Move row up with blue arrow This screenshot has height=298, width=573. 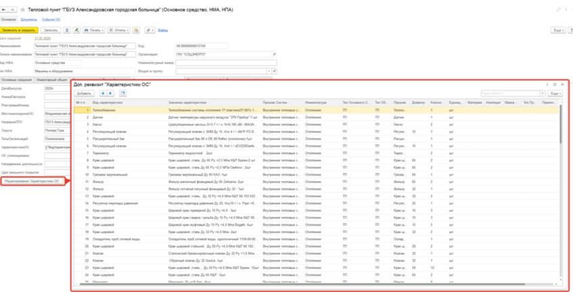tap(103, 93)
